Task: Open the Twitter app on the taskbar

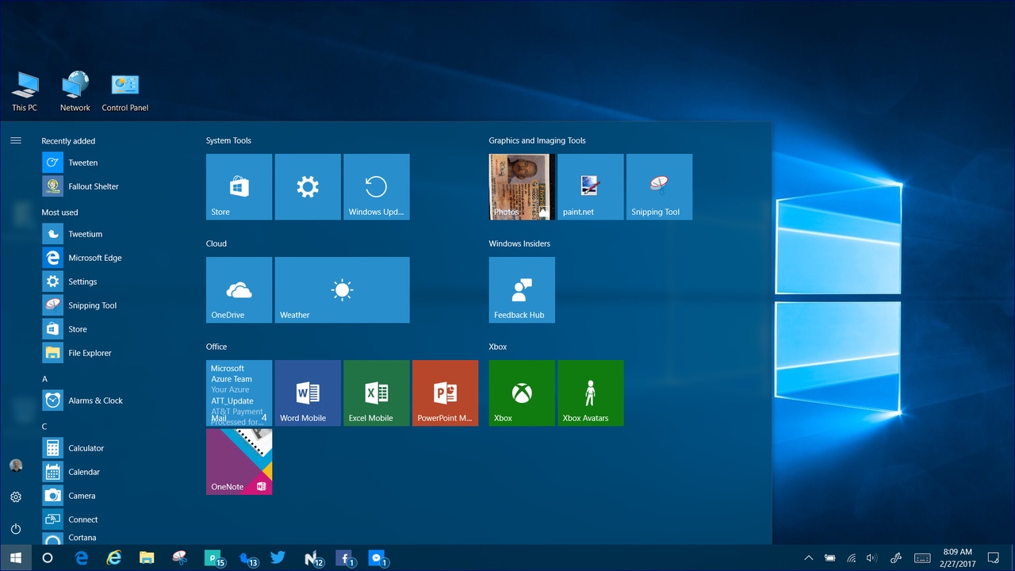Action: [278, 558]
